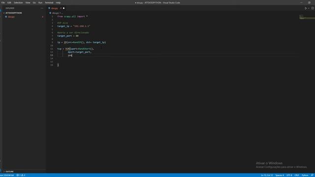Change the CRLF end-of-line sequence
The width and height of the screenshot is (315, 177).
click(297, 175)
